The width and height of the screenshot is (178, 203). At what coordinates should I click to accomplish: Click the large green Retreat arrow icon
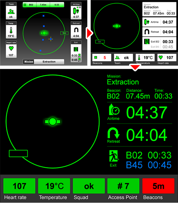[x=114, y=133]
